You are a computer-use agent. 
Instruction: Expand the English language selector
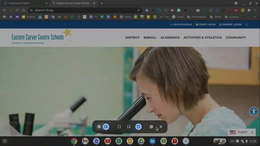pyautogui.click(x=242, y=132)
